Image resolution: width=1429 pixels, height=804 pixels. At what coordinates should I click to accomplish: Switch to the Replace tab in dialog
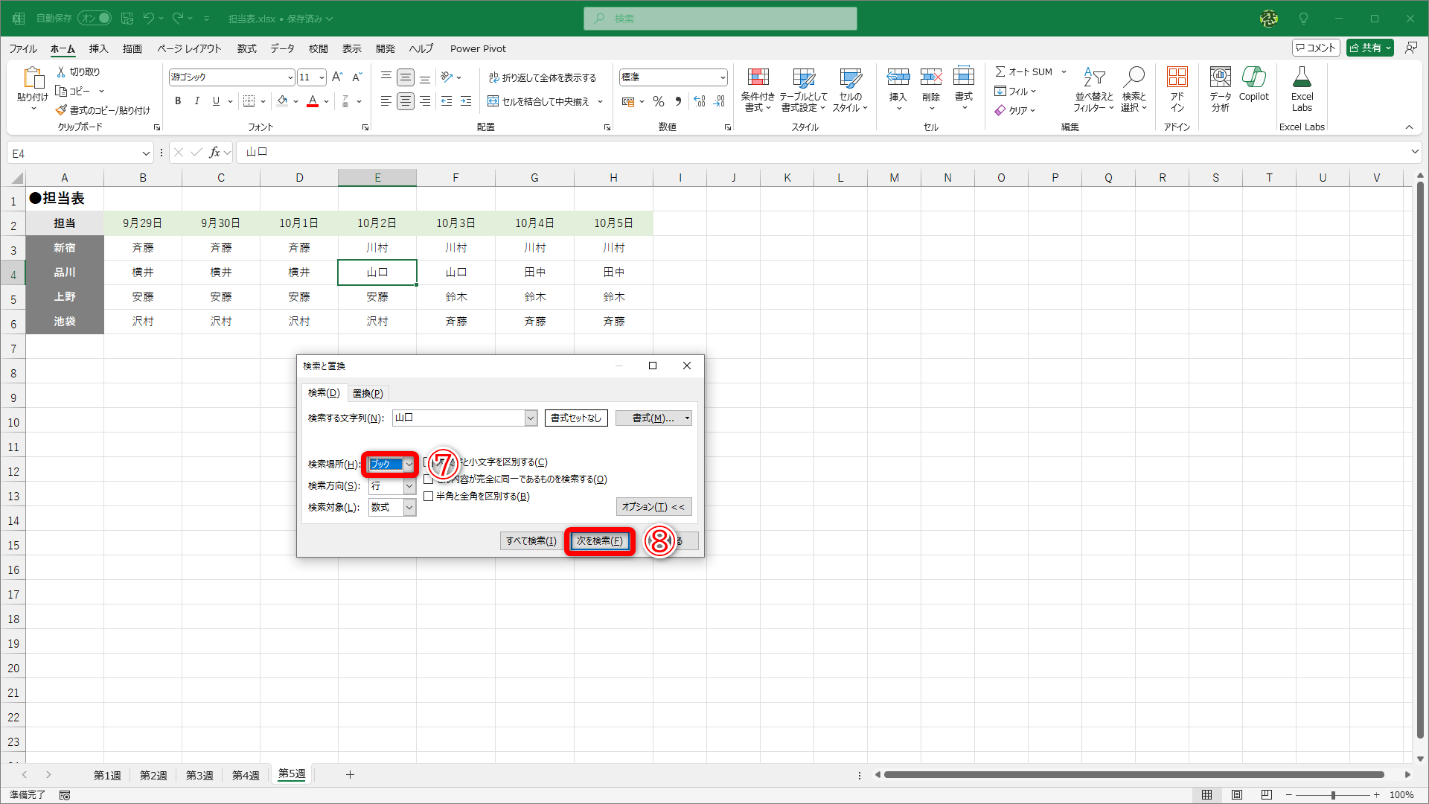(368, 393)
